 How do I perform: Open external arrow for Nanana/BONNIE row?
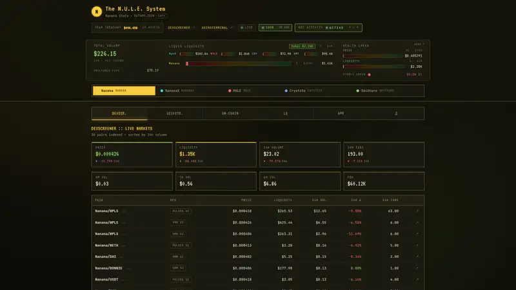[417, 268]
